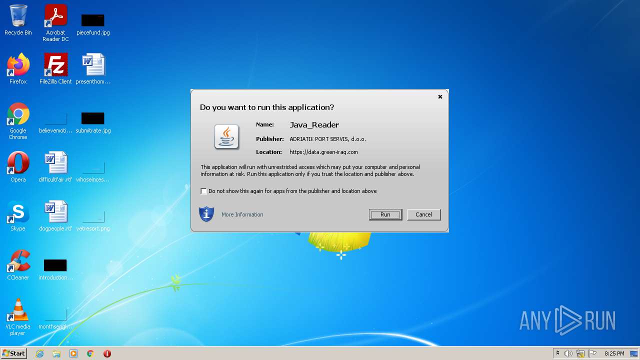Select the believemoti... desktop file
This screenshot has height=360, width=640.
(x=55, y=122)
